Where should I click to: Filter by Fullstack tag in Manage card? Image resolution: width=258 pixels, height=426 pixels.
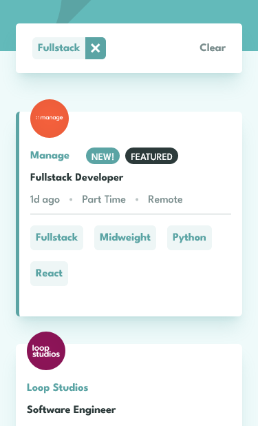click(56, 237)
